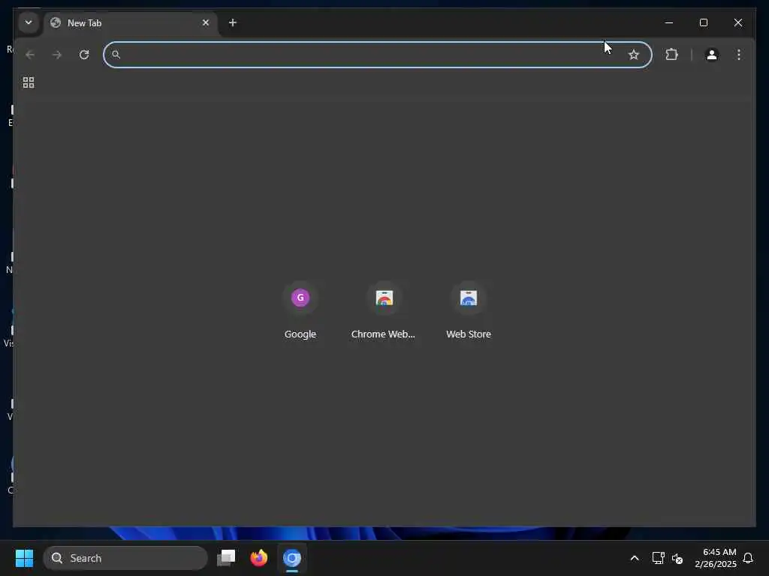Close the New Tab tab
The image size is (769, 576).
[206, 22]
